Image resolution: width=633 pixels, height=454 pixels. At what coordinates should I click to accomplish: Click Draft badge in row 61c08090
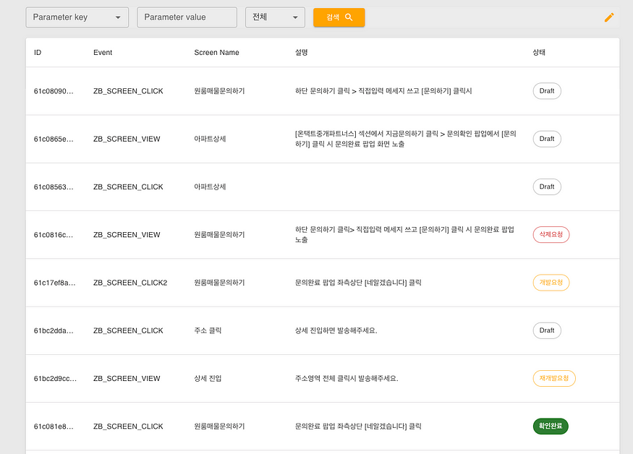pyautogui.click(x=547, y=91)
